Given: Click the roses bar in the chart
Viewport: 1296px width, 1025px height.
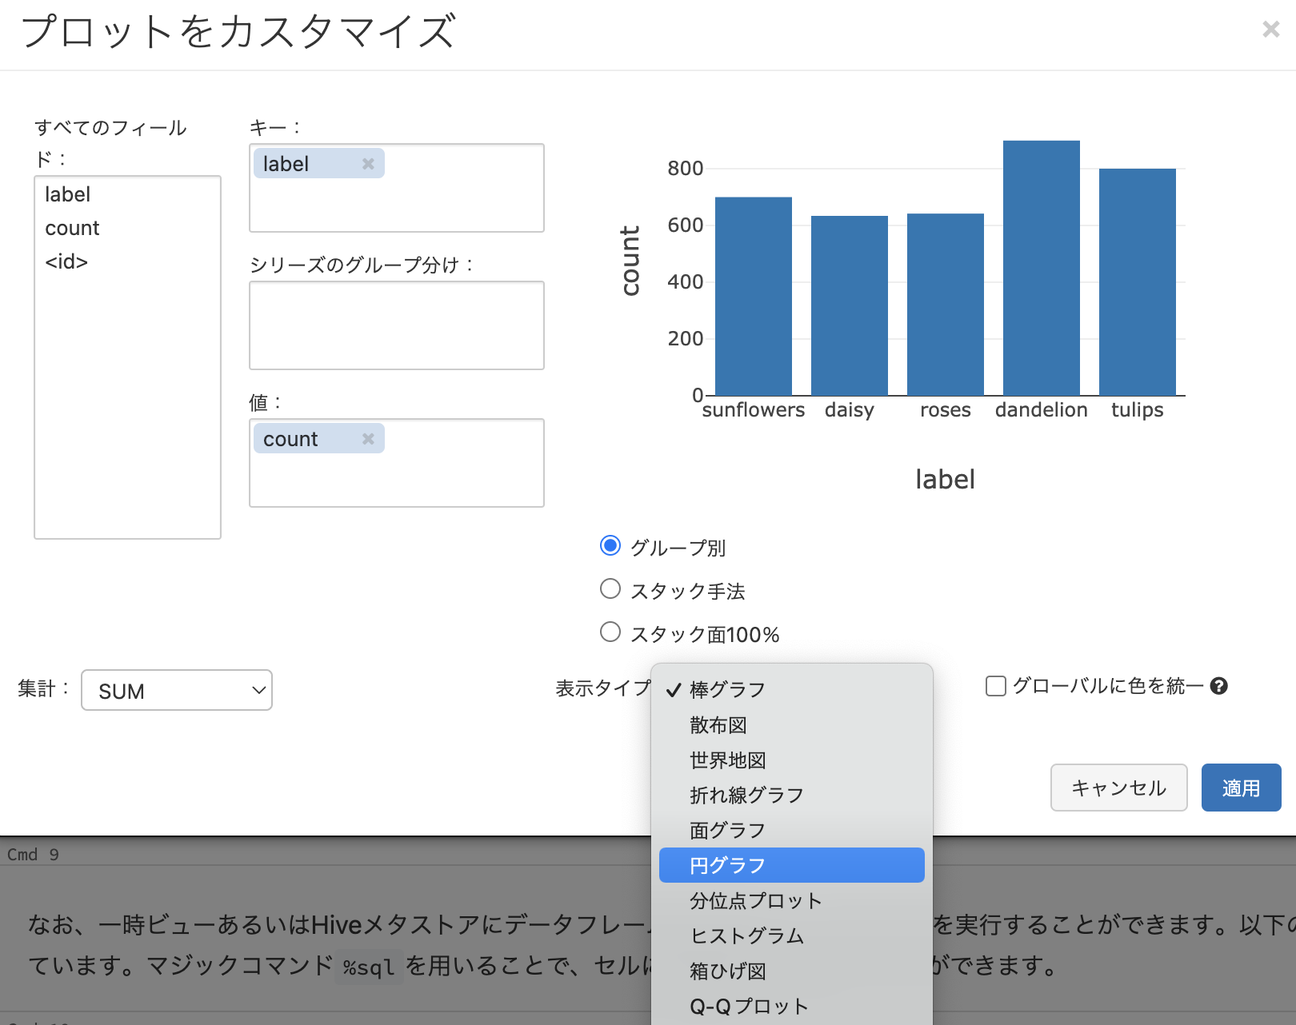Looking at the screenshot, I should point(946,305).
